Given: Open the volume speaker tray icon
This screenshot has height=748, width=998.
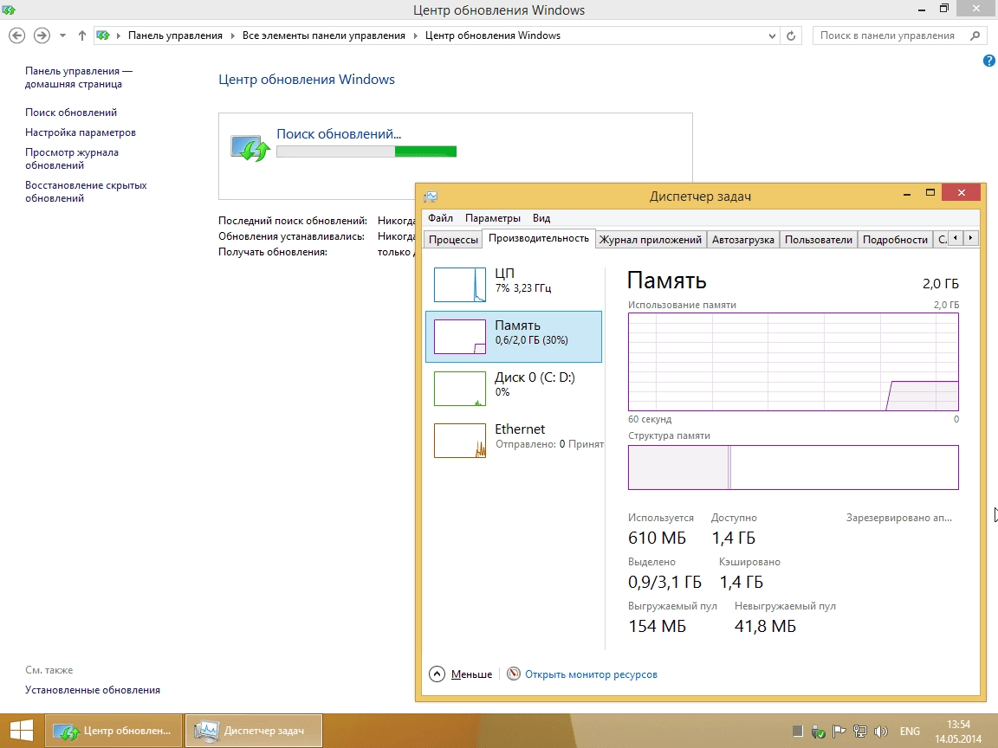Looking at the screenshot, I should (881, 732).
